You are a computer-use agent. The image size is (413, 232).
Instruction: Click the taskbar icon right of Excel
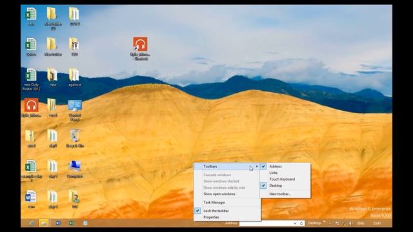(85, 223)
